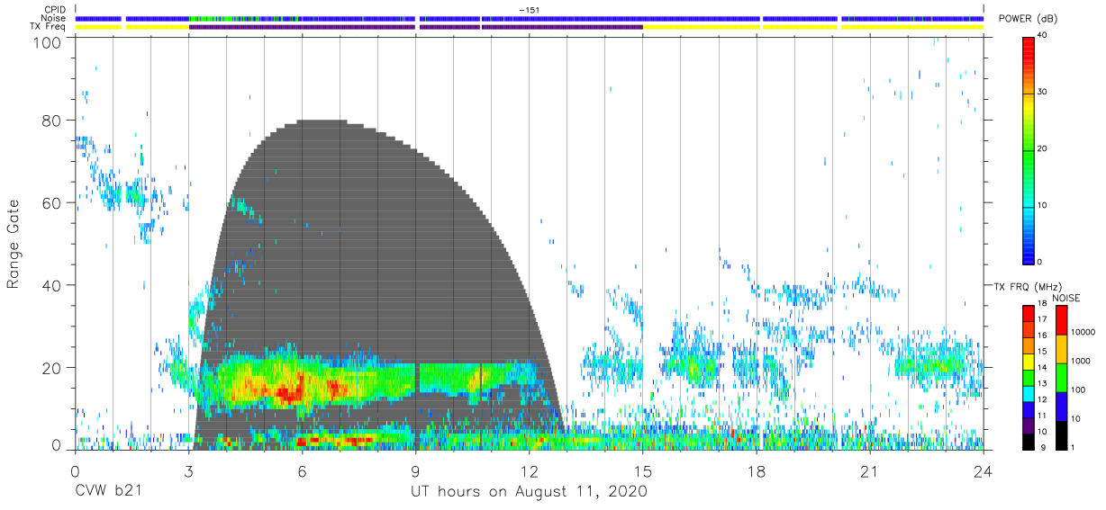Image resolution: width=1106 pixels, height=510 pixels.
Task: Click the 'CVW b21' label
Action: point(109,491)
